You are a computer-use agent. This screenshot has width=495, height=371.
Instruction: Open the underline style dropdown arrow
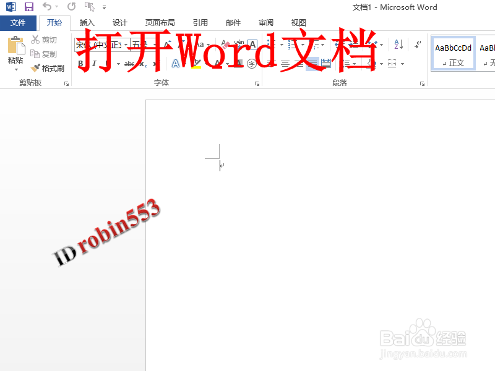118,64
